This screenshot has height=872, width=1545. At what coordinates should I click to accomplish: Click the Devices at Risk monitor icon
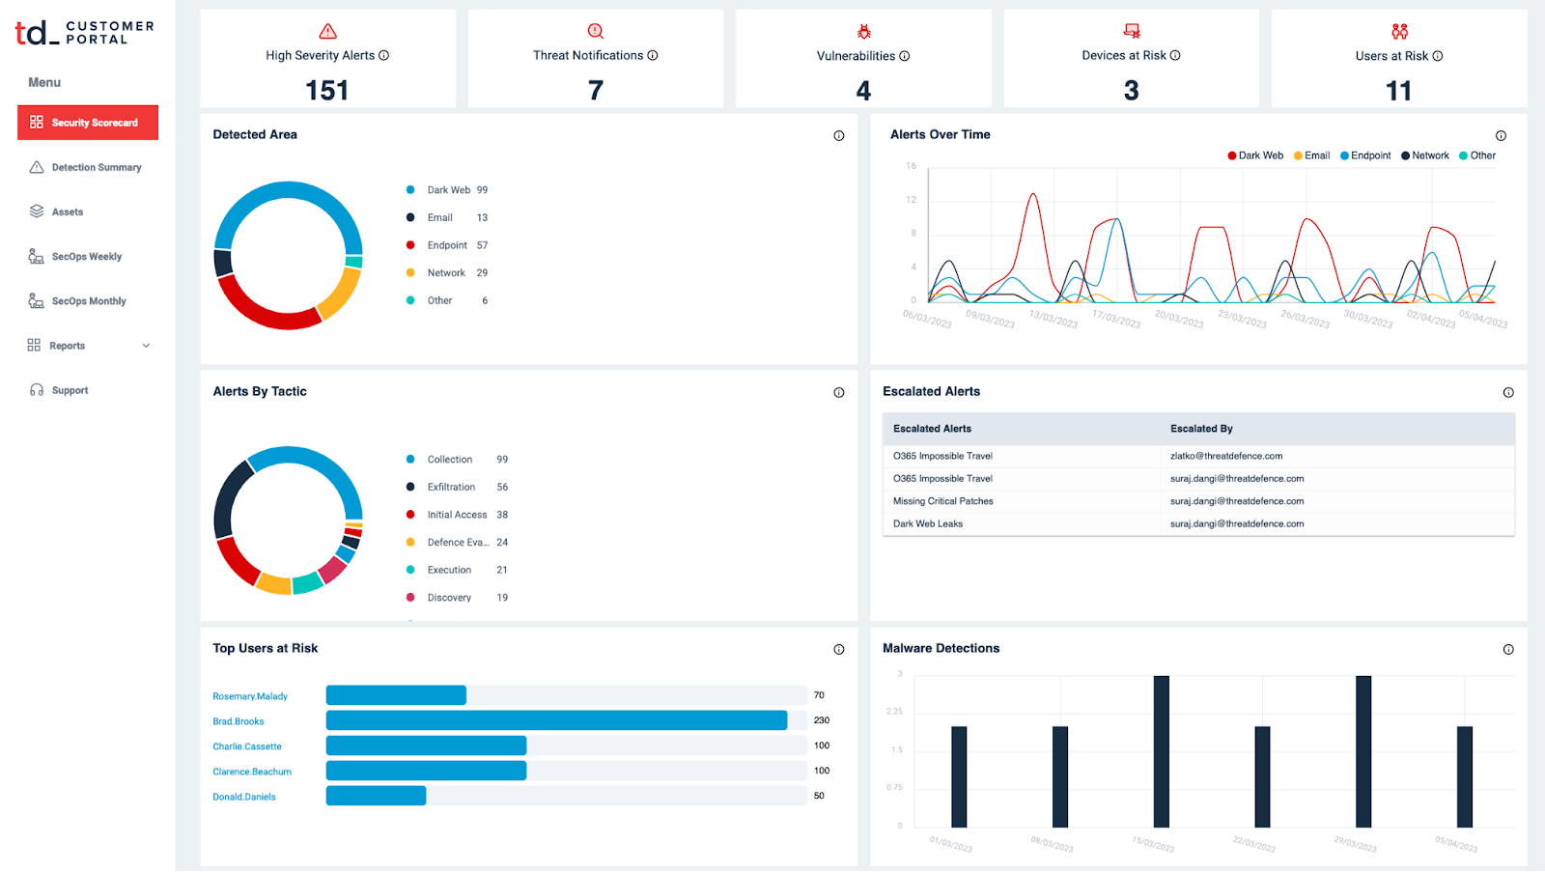[1132, 32]
